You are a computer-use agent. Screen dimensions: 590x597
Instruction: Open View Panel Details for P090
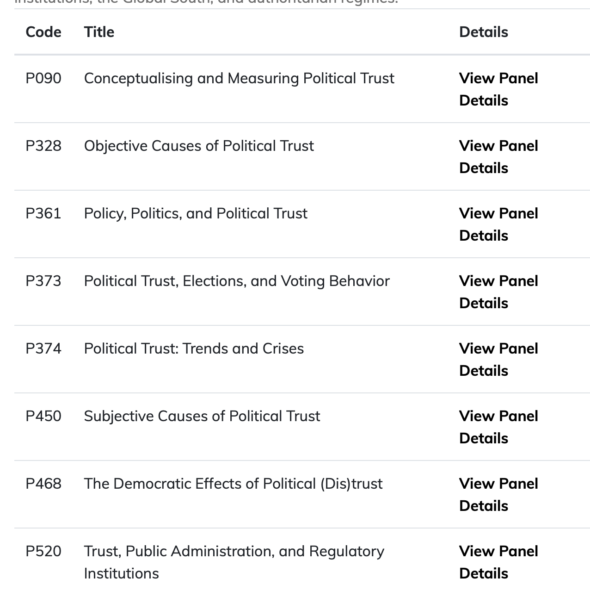(x=498, y=89)
